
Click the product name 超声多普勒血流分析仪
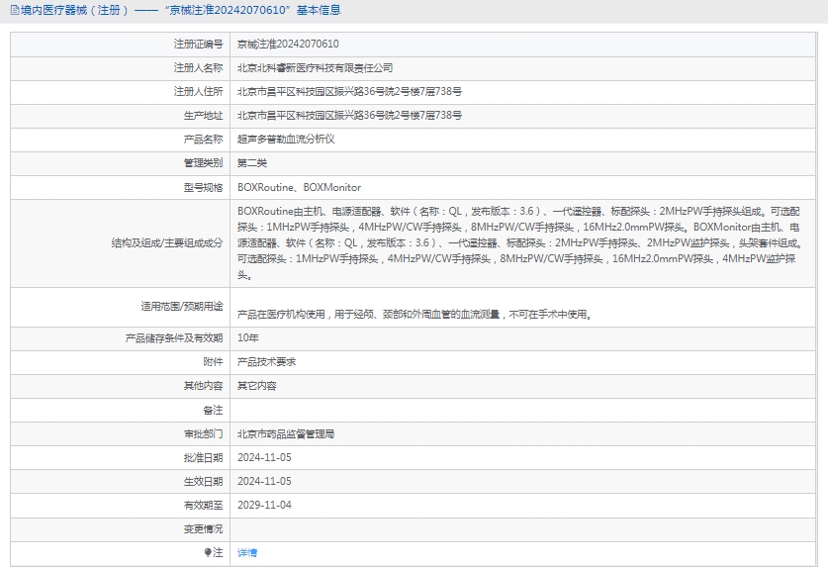coord(286,140)
